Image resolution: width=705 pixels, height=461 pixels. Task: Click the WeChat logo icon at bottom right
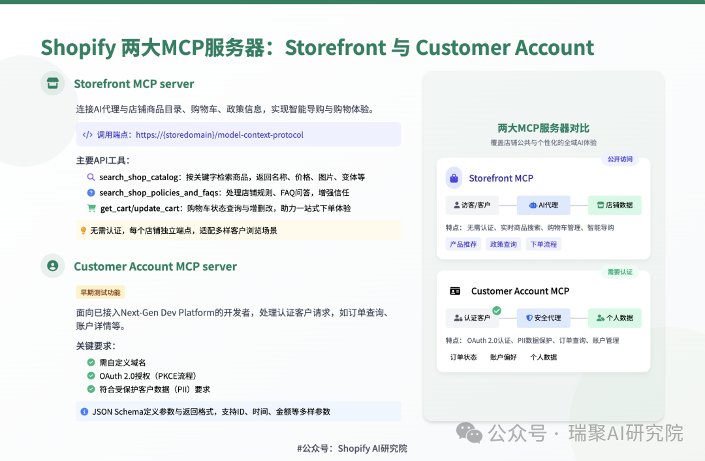469,433
